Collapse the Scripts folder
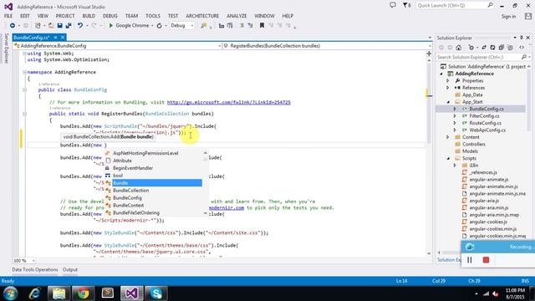 click(448, 158)
